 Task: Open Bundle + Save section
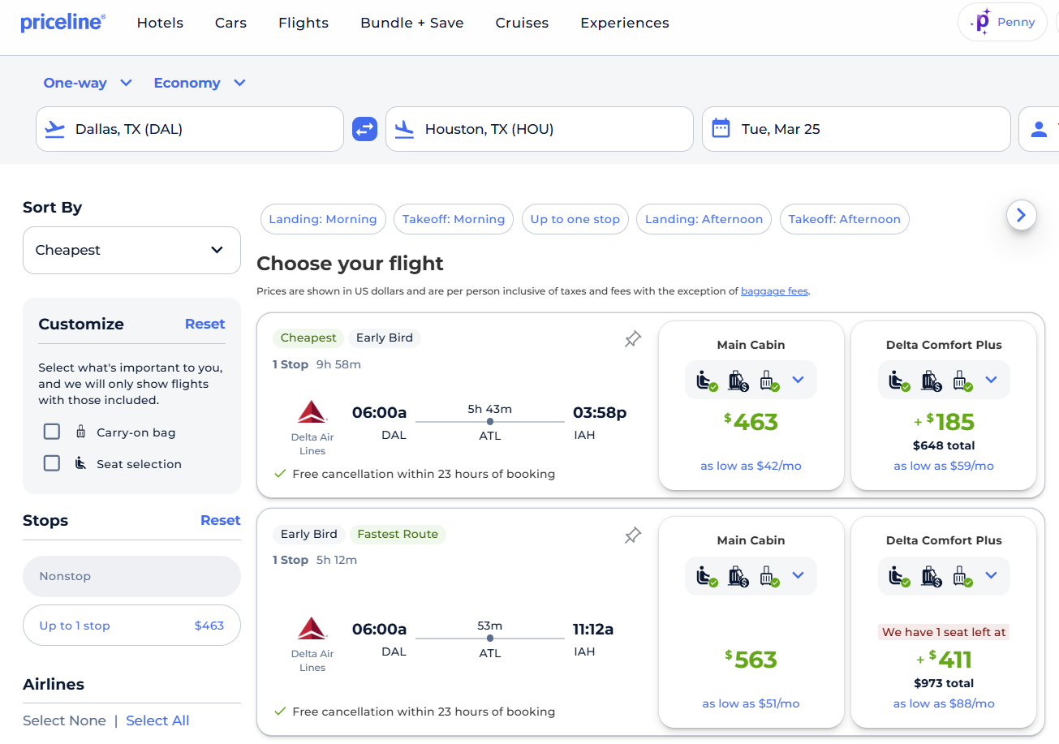click(412, 23)
